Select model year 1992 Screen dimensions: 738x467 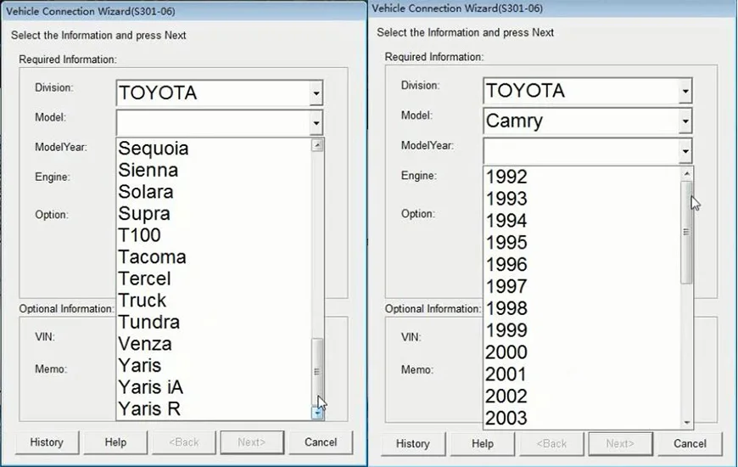(582, 177)
